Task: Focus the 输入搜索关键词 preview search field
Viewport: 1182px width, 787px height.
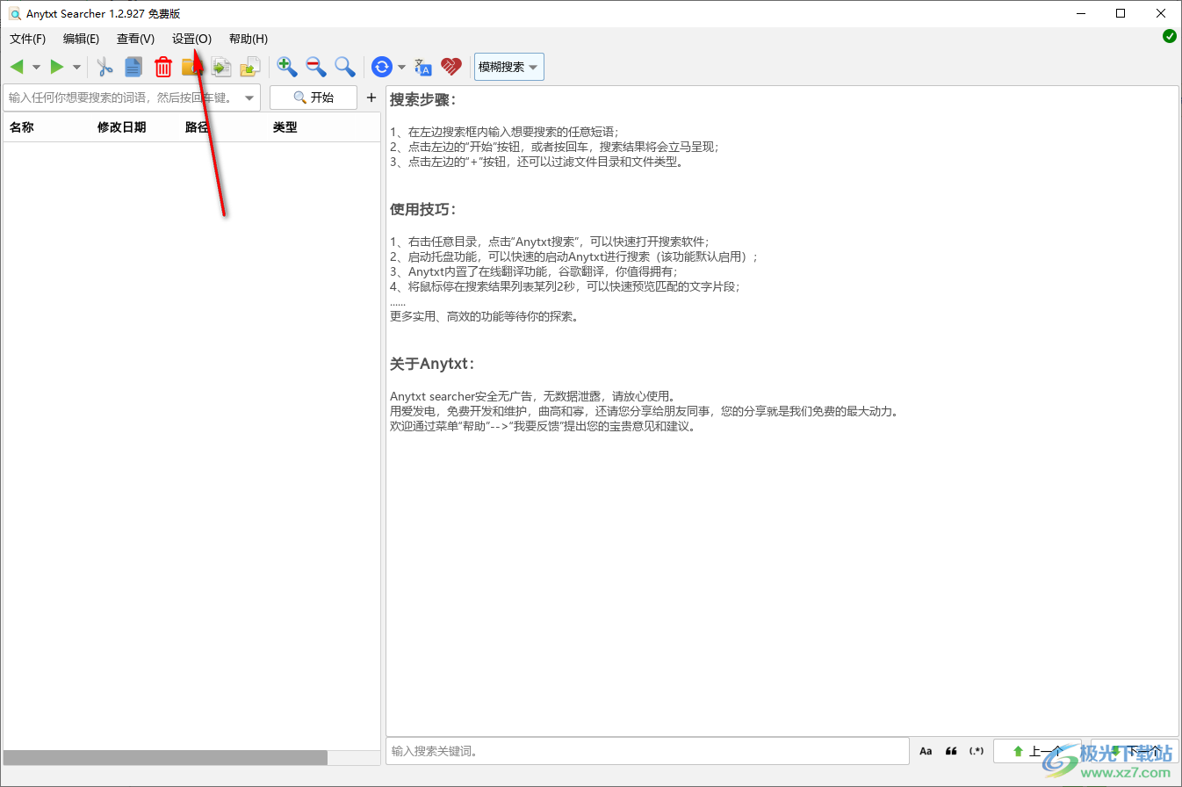Action: (647, 751)
